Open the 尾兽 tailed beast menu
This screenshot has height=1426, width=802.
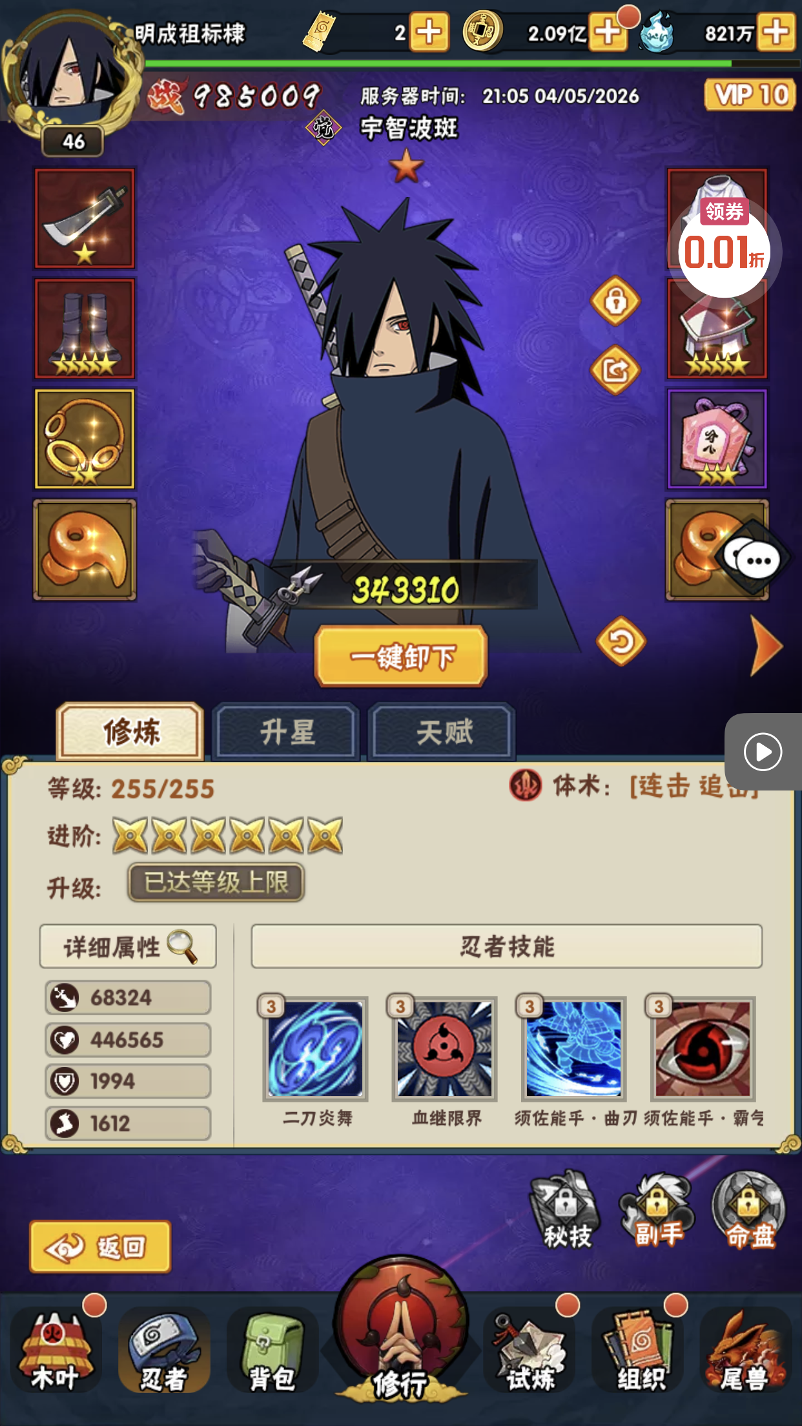click(x=746, y=1350)
